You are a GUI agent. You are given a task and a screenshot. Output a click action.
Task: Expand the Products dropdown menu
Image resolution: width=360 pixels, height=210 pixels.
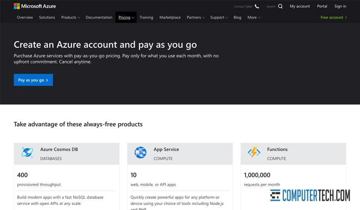(70, 17)
